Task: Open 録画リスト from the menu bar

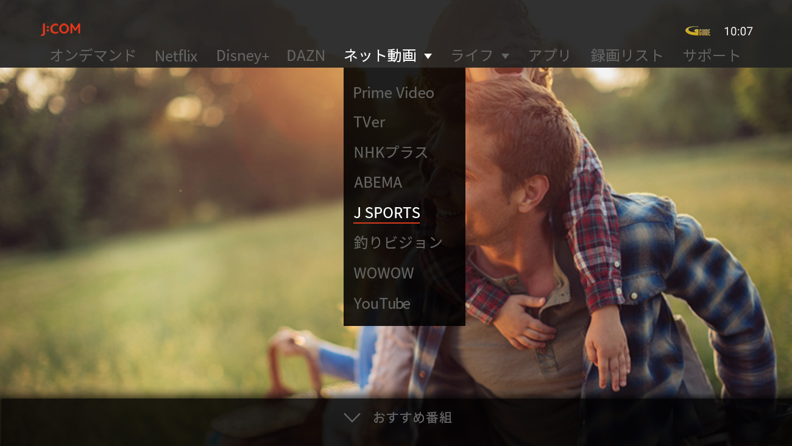Action: point(627,55)
